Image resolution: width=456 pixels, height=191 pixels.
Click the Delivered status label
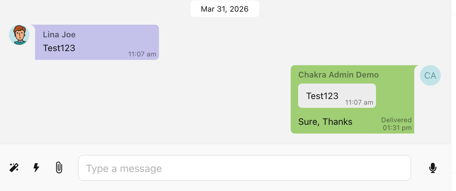click(x=396, y=120)
